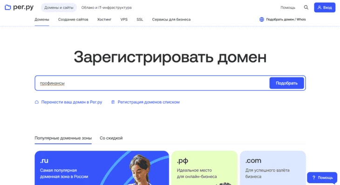The width and height of the screenshot is (340, 185).
Task: Open Сервисы для бизнеса menu
Action: (171, 19)
